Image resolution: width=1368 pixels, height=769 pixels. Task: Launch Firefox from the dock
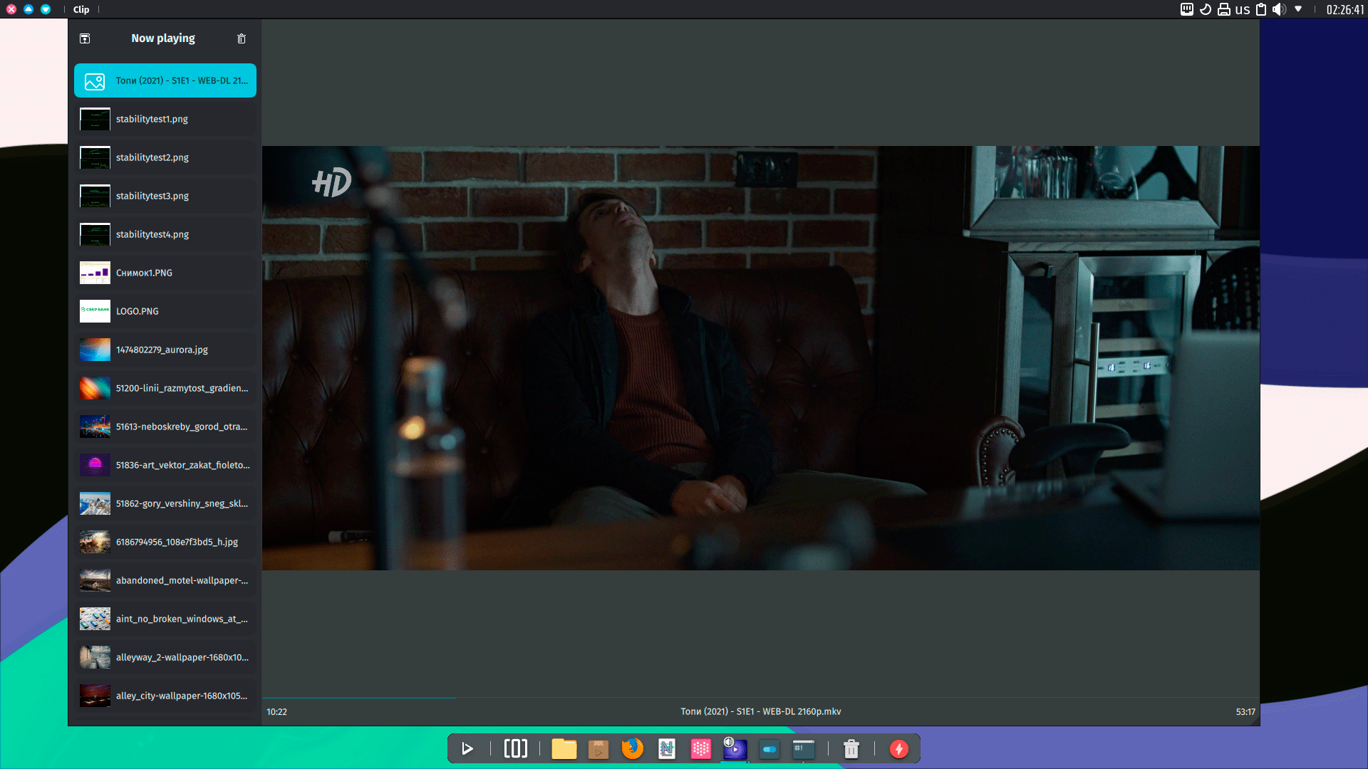632,749
